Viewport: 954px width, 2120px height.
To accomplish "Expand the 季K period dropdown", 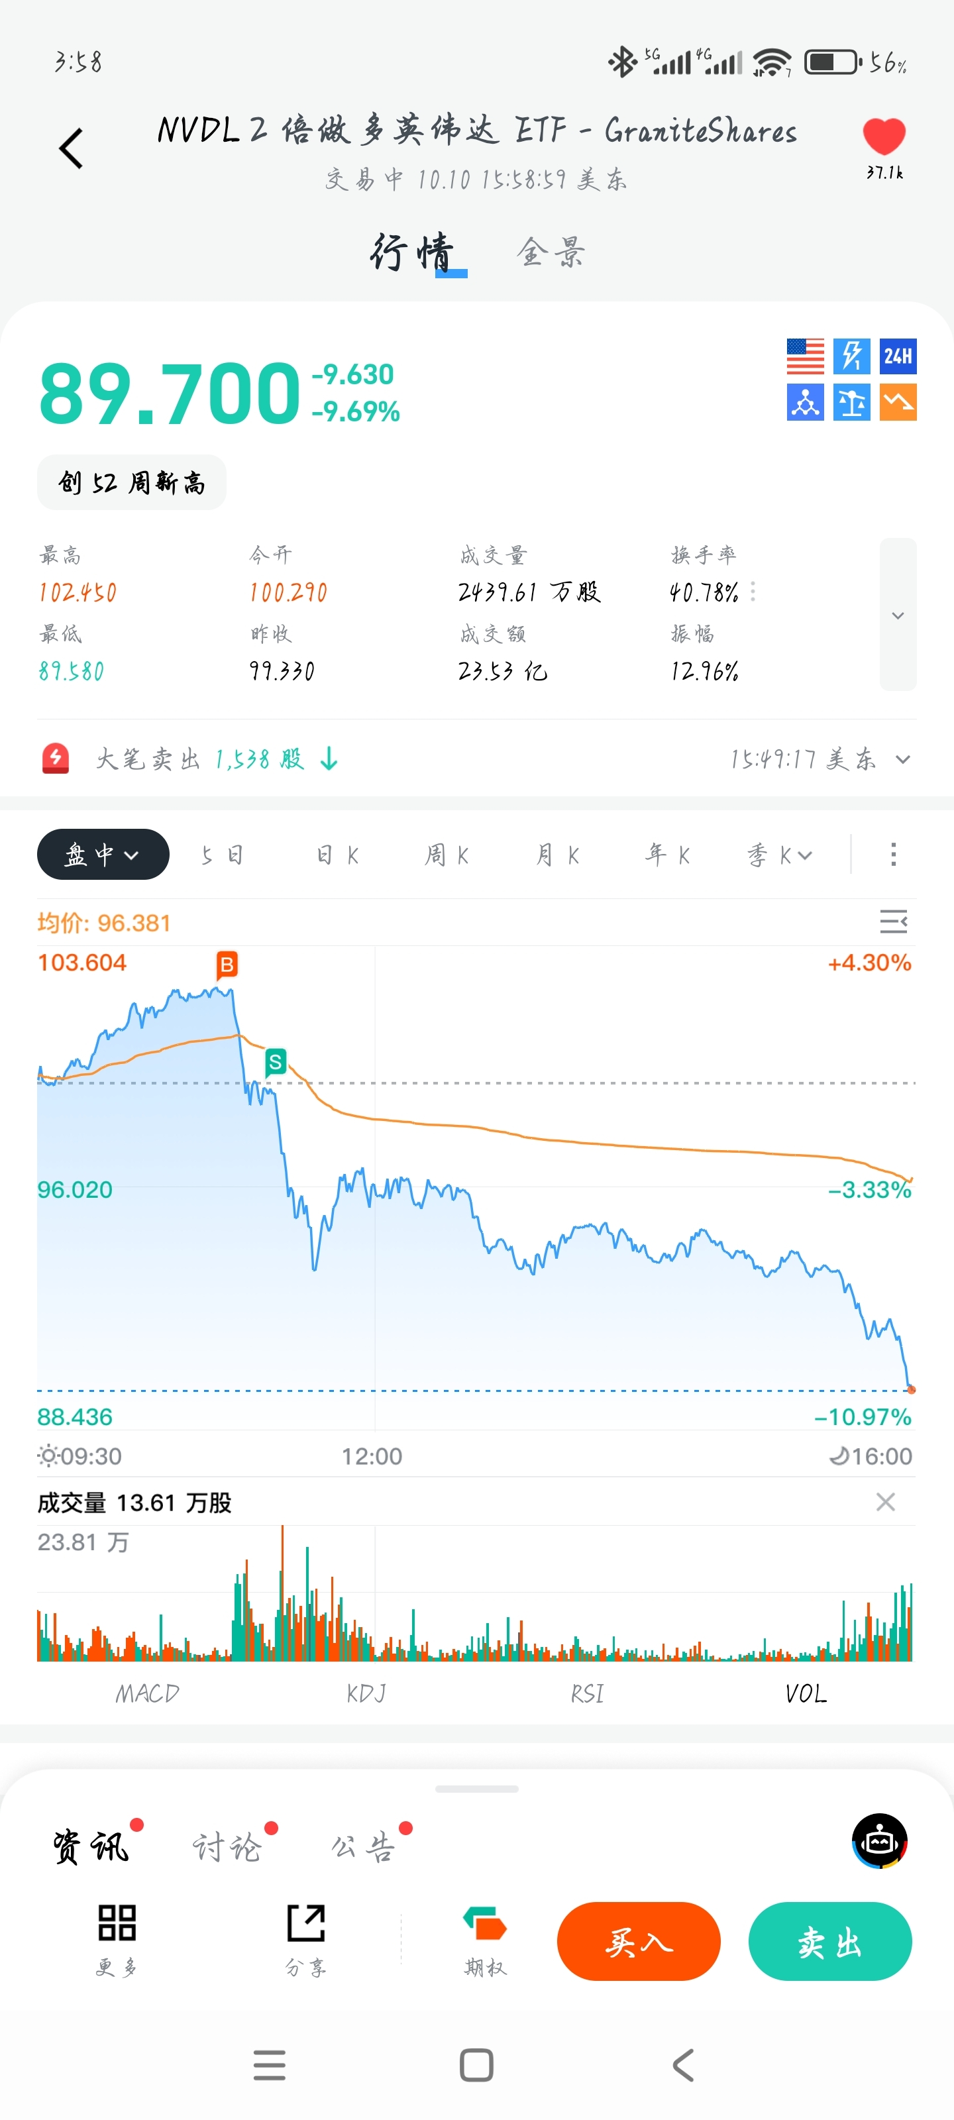I will pos(780,855).
